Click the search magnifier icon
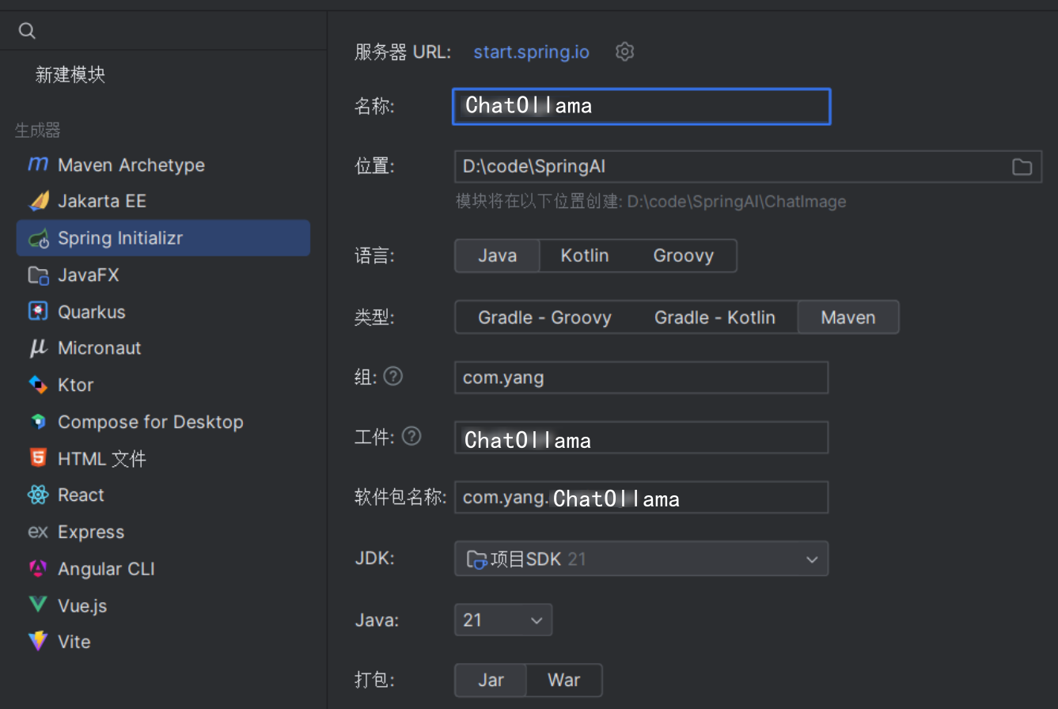Viewport: 1058px width, 709px height. pos(27,31)
